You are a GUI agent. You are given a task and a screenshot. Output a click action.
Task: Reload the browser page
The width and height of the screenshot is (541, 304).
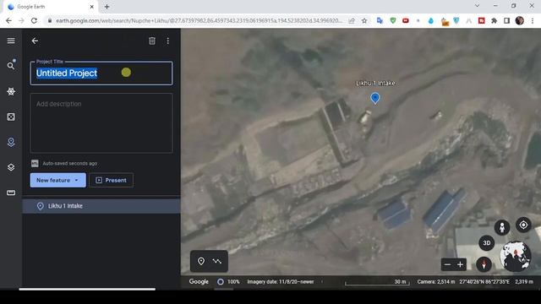[x=34, y=20]
